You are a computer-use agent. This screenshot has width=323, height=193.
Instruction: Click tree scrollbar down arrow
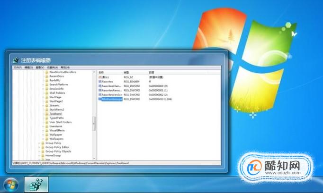(94, 159)
